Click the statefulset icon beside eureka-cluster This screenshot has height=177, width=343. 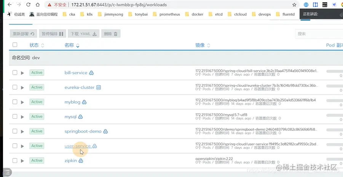click(99, 88)
